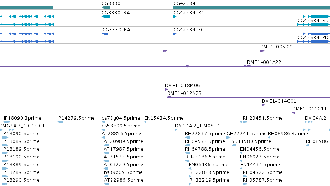The image size is (330, 186).
Task: Select EST AT20989.5prime
Action: [x=123, y=141]
